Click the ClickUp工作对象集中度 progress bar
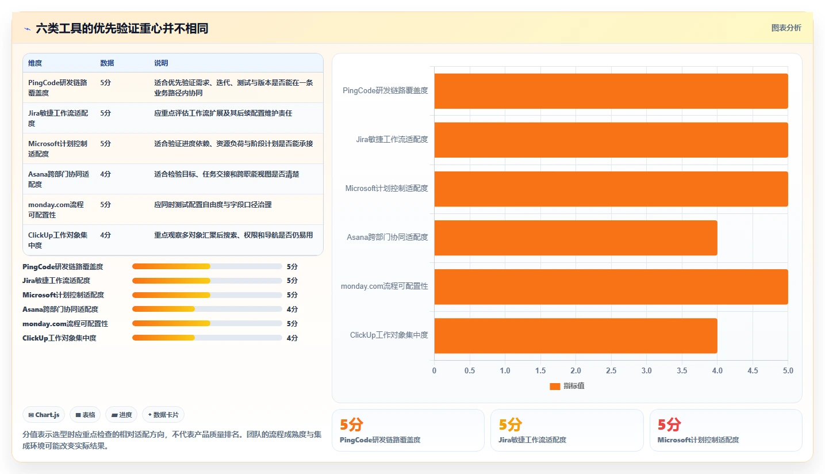 click(207, 338)
